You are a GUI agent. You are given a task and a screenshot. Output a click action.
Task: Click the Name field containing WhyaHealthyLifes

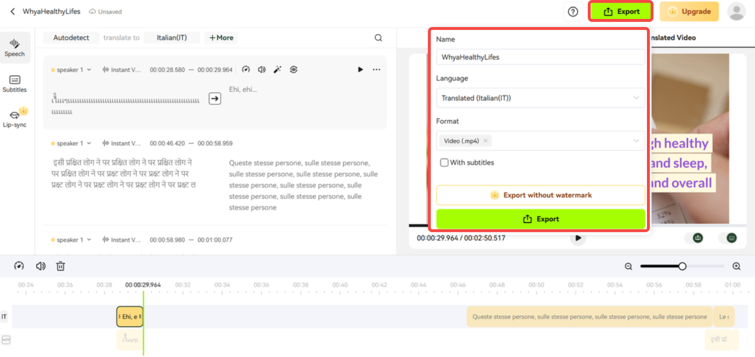click(540, 57)
